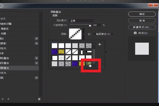Open the 混合模式 dropdown showing 正常
Screen dimensions: 159x106
pyautogui.click(x=82, y=21)
